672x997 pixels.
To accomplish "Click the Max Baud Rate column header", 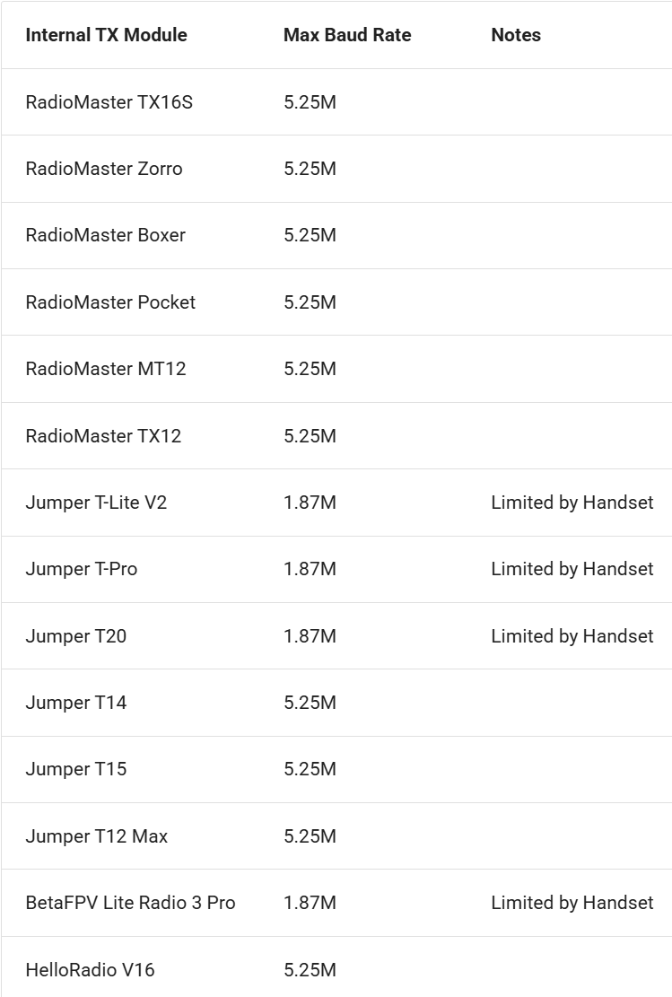I will 347,35.
